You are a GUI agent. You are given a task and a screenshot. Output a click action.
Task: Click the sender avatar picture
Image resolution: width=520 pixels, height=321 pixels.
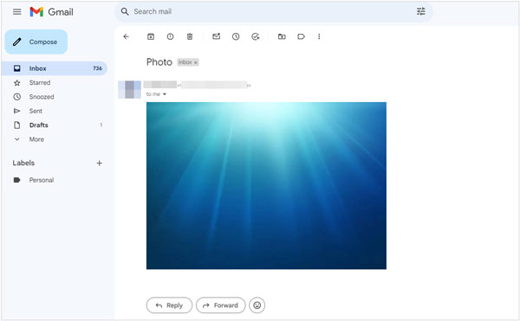[x=130, y=89]
